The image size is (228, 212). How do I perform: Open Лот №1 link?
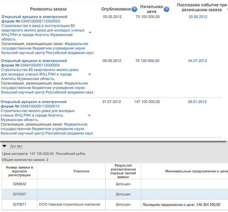pyautogui.click(x=16, y=146)
